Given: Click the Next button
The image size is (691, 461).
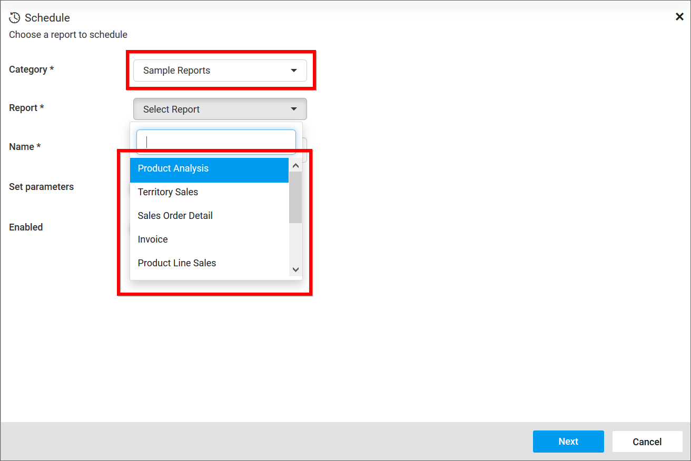Looking at the screenshot, I should click(568, 442).
